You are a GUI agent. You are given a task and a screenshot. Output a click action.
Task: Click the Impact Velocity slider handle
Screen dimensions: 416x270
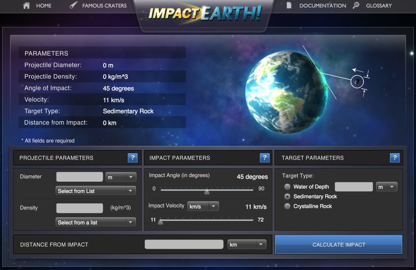pyautogui.click(x=161, y=221)
